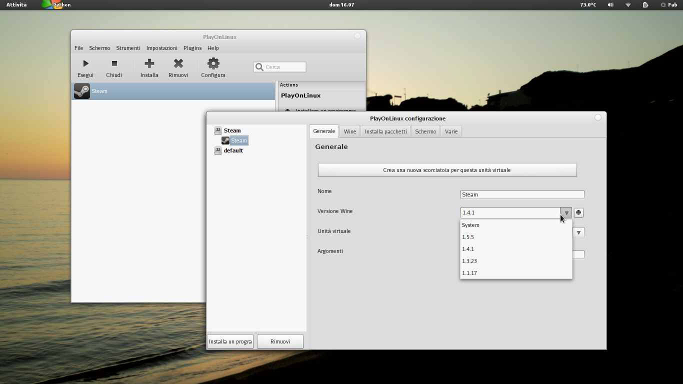683x384 pixels.
Task: Click the Cerca search field
Action: click(x=280, y=67)
